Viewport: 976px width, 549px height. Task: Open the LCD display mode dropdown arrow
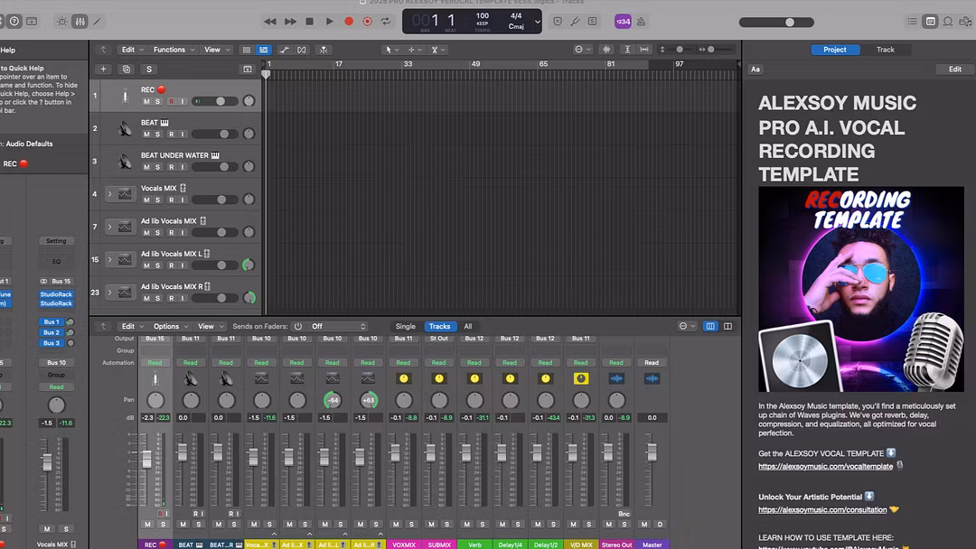tap(538, 22)
